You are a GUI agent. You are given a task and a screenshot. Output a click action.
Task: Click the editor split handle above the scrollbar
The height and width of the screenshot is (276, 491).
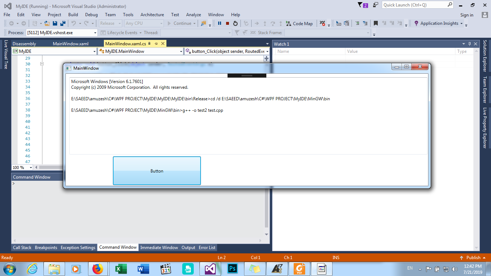click(266, 58)
